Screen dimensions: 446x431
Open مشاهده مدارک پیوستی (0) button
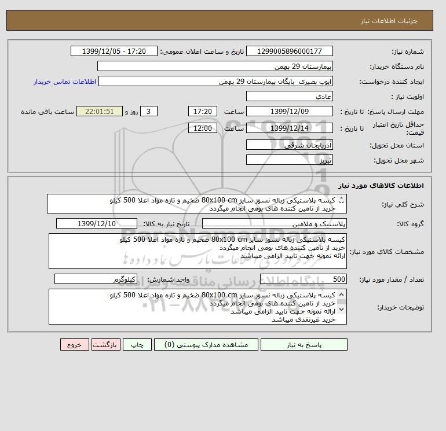[x=206, y=345]
